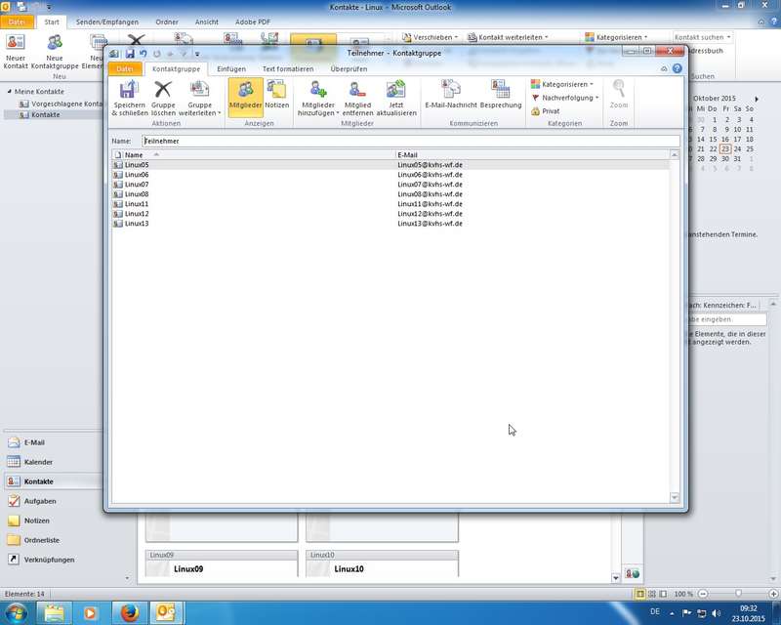The width and height of the screenshot is (781, 625).
Task: Select Kontaktgruppe ribbon tab
Action: [x=176, y=68]
